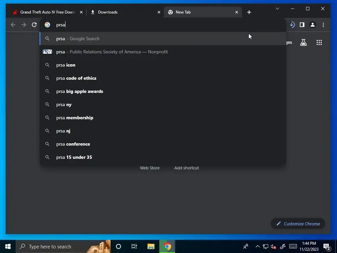Viewport: 337px width, 253px height.
Task: Select 'prsa - Google Search' suggestion
Action: [163, 39]
